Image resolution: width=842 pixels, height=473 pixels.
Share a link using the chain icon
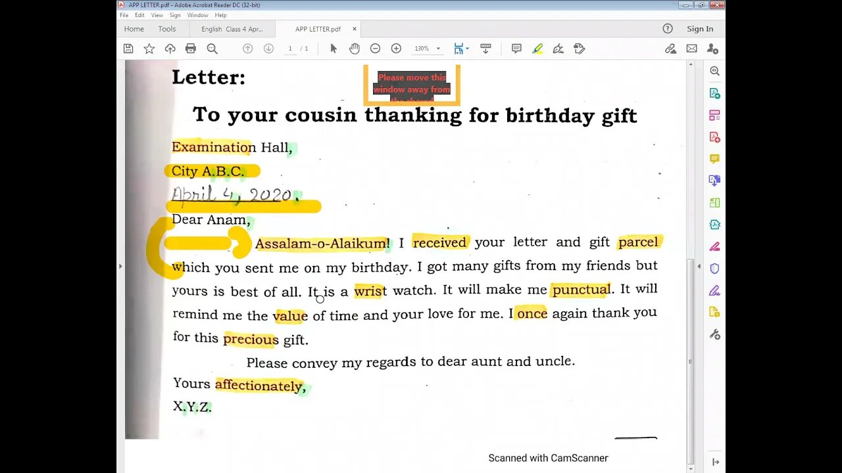[x=670, y=49]
